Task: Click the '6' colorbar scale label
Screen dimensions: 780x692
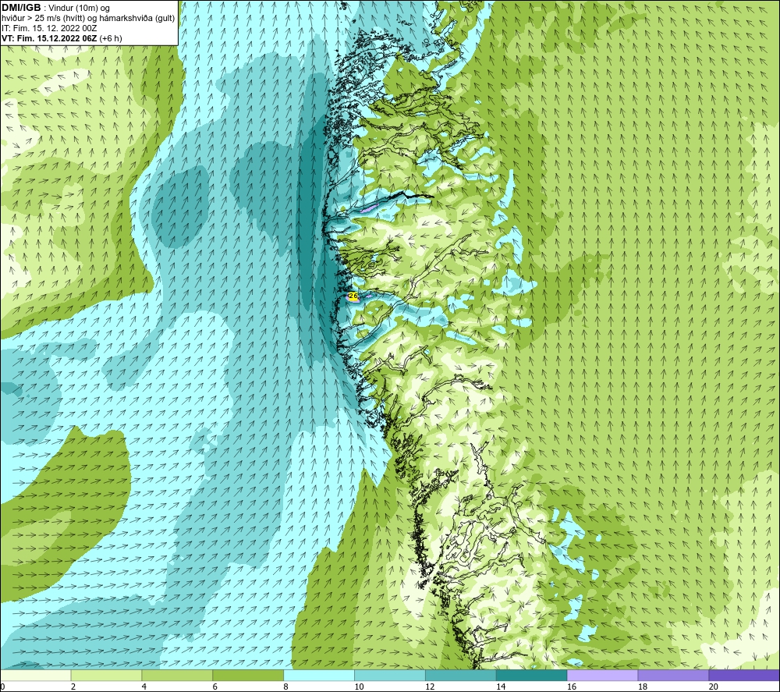Action: coord(215,687)
